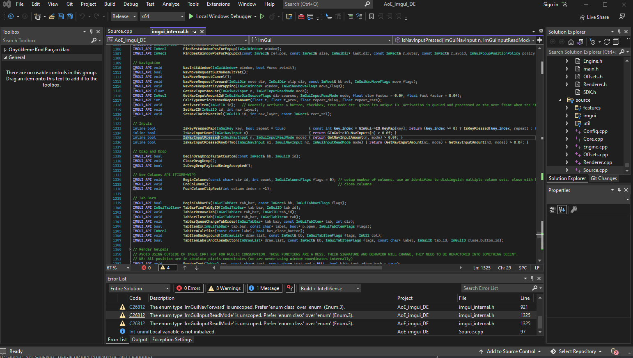Open the red toolbox icon in the toolbar
The image size is (633, 358).
pos(301,16)
